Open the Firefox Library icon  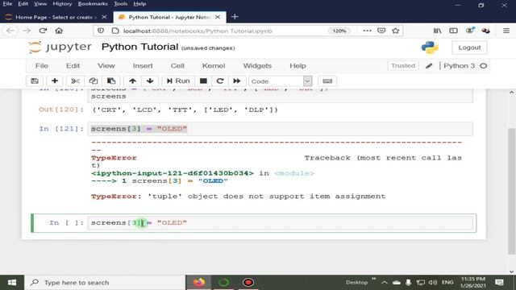437,31
